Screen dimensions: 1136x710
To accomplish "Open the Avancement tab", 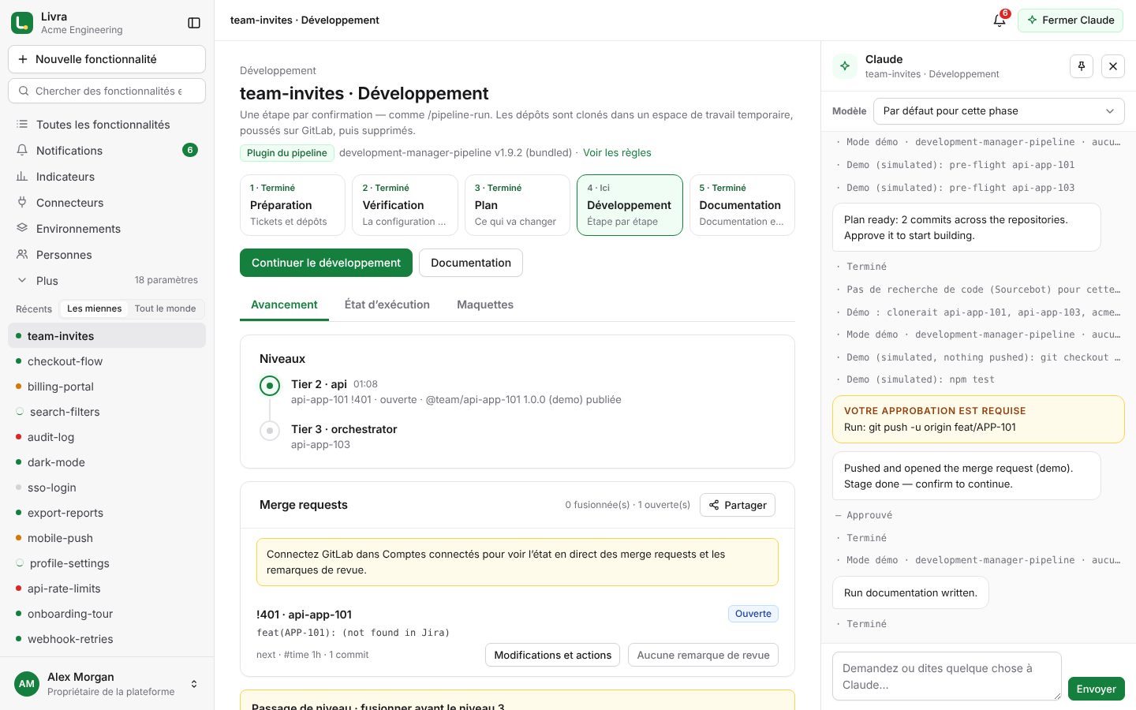I will (284, 305).
